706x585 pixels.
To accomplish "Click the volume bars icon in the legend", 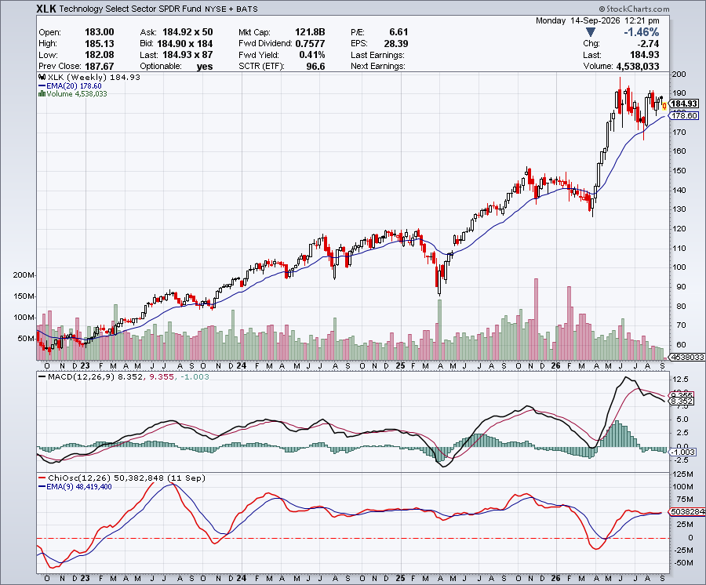I will point(42,93).
